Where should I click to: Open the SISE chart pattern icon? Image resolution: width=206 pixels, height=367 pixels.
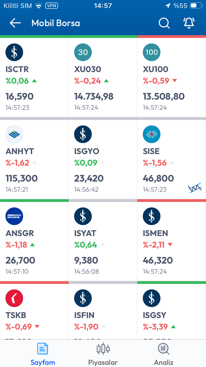tap(195, 188)
